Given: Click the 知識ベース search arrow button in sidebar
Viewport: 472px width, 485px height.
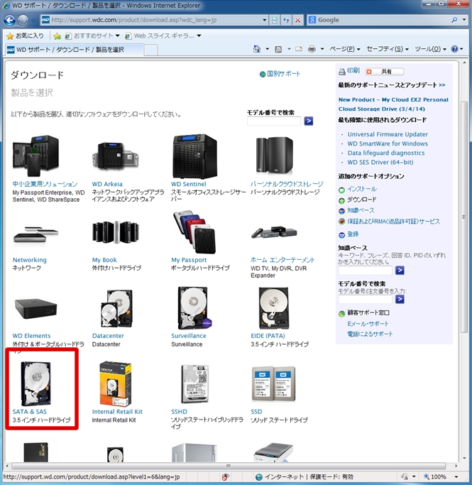Looking at the screenshot, I should tap(400, 271).
